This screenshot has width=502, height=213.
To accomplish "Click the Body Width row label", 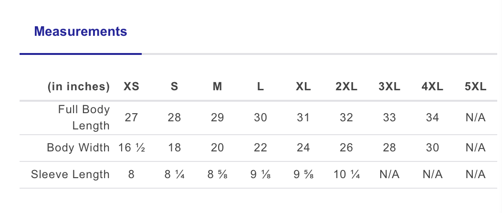I will click(x=78, y=148).
